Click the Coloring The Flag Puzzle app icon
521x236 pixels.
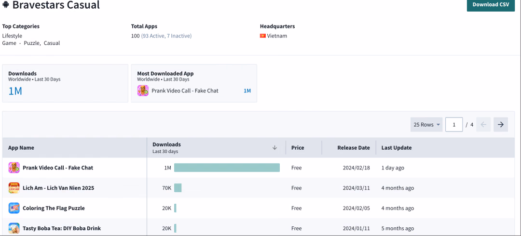pos(14,208)
